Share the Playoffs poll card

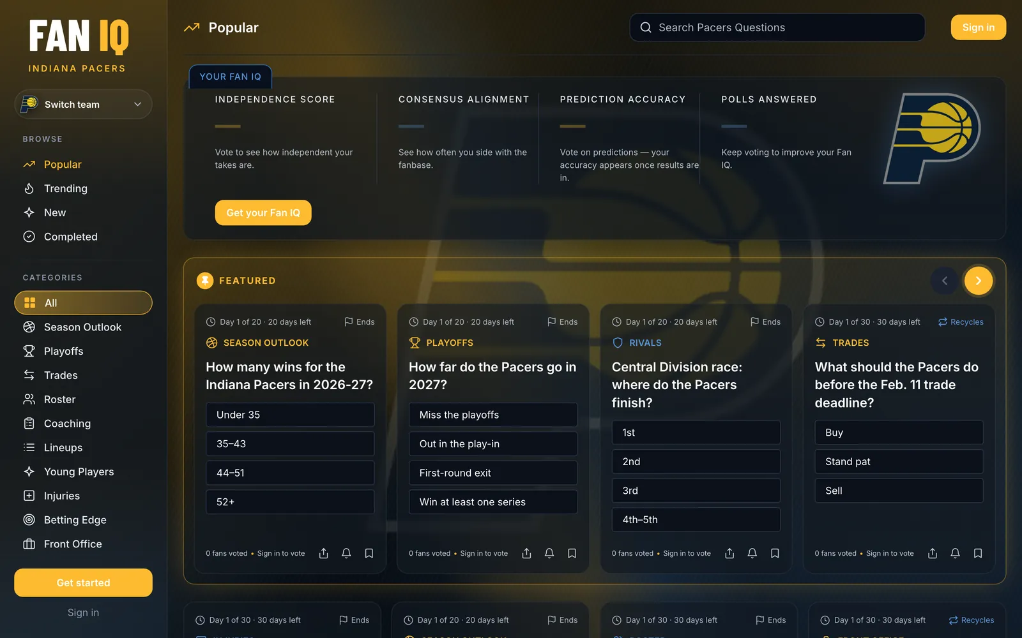coord(527,553)
